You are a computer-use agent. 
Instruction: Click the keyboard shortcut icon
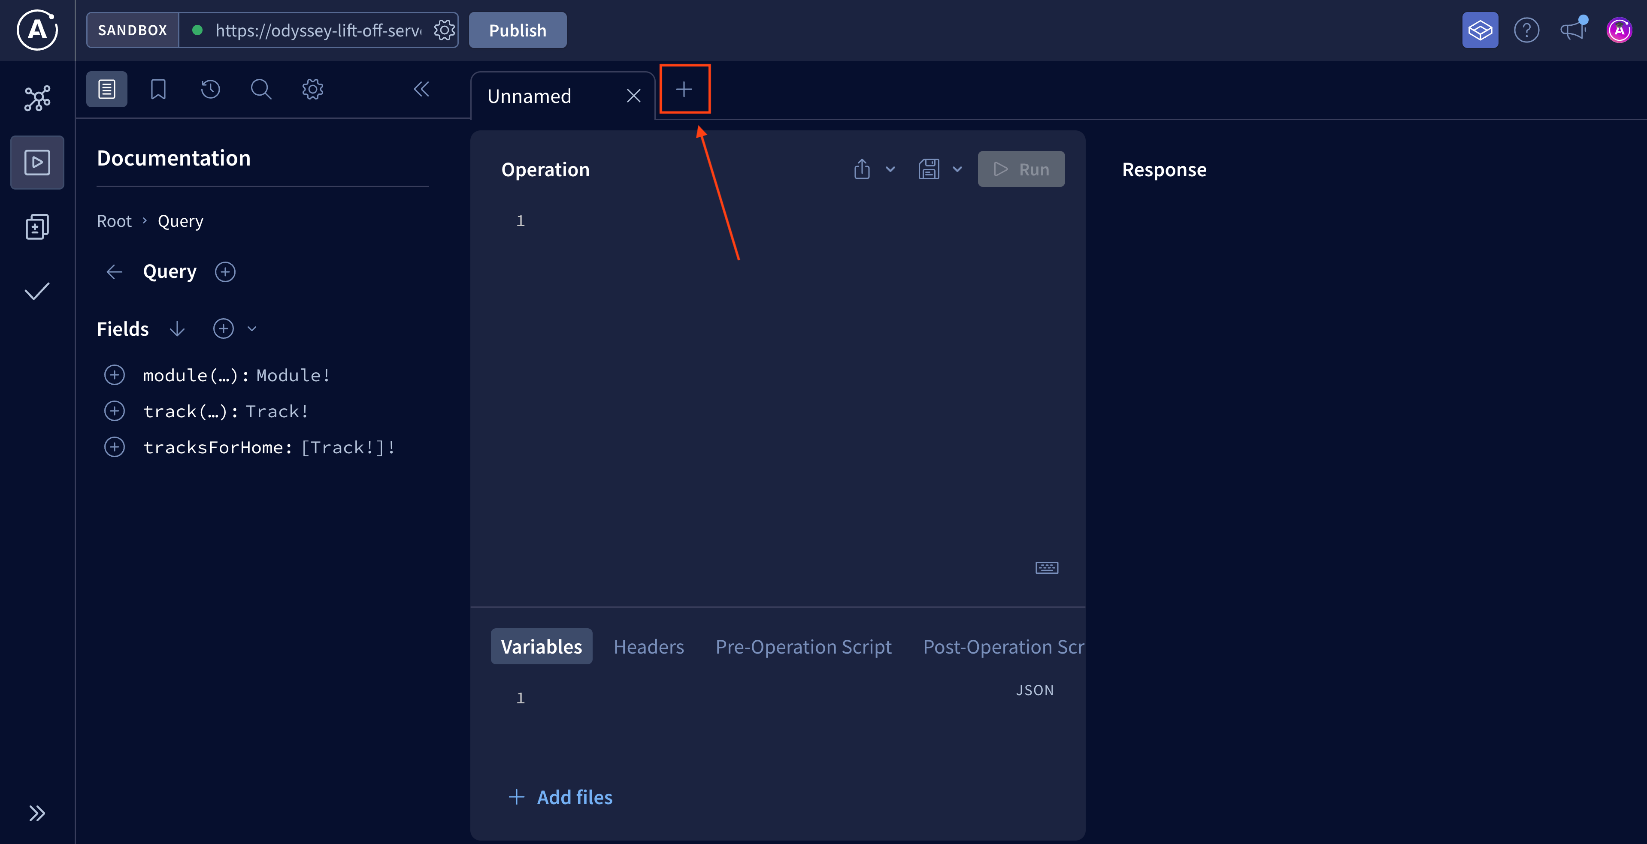pyautogui.click(x=1047, y=567)
